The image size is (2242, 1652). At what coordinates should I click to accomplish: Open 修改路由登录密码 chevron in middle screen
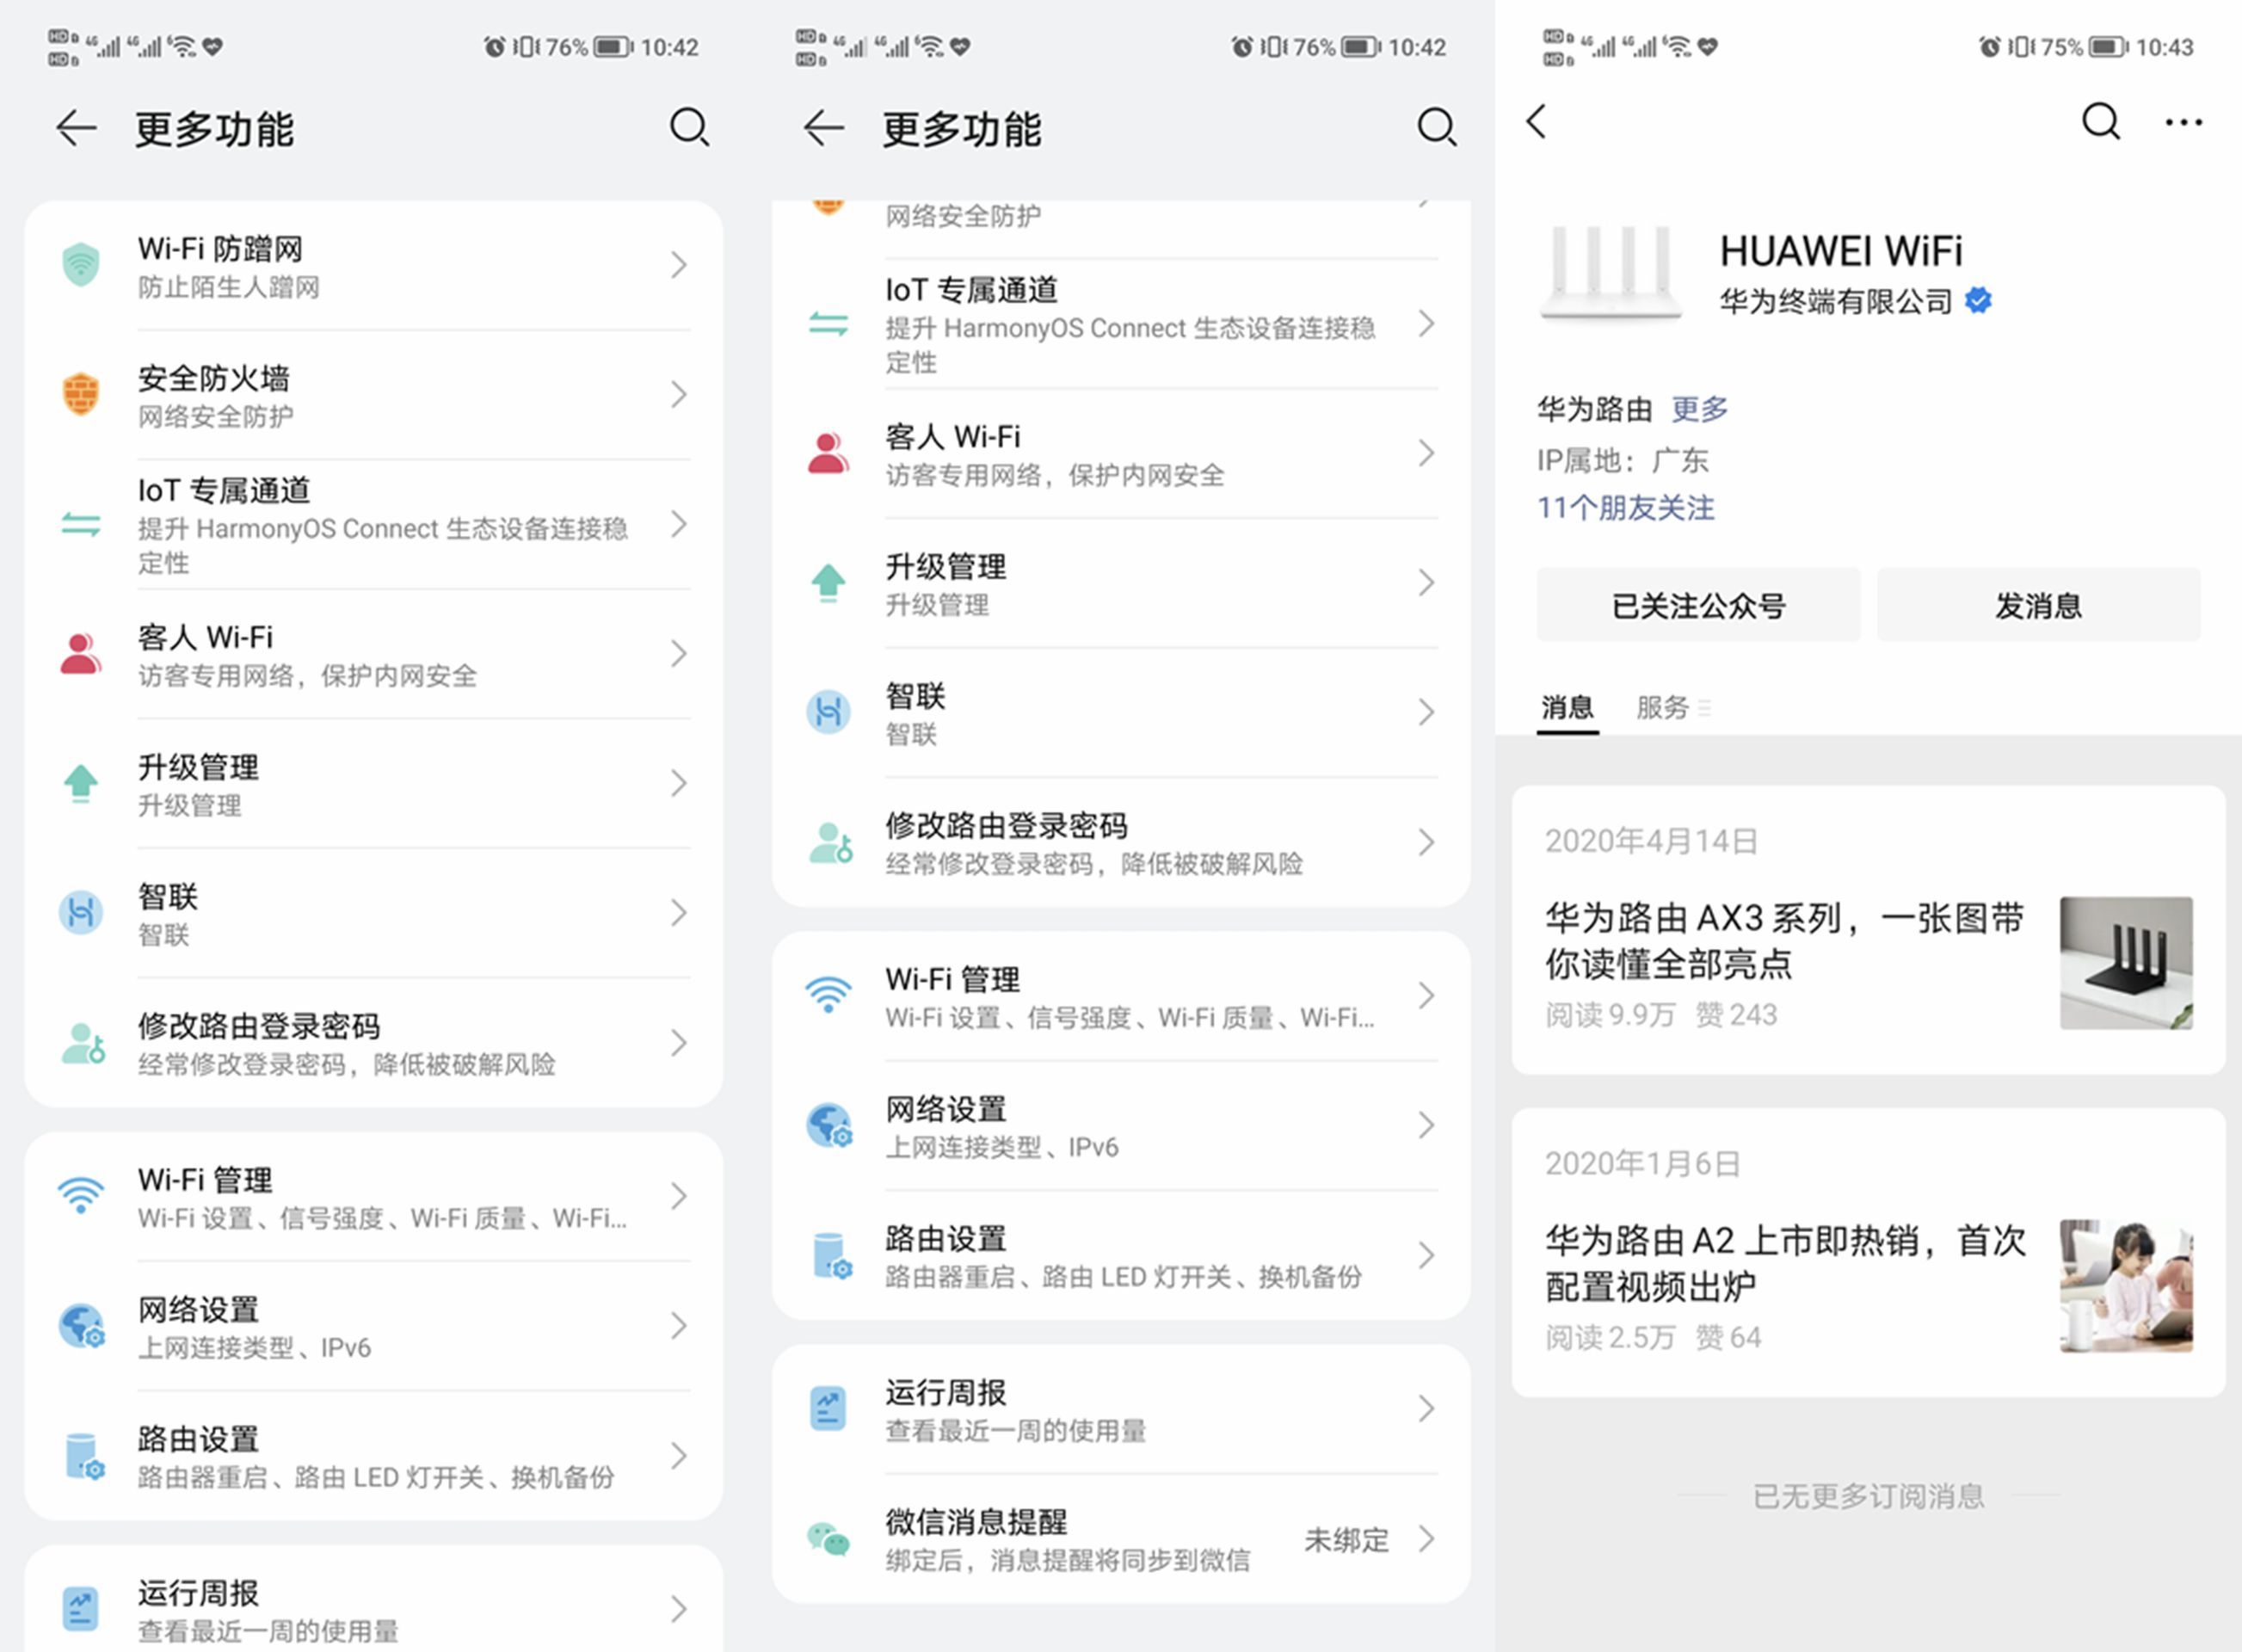(1427, 843)
